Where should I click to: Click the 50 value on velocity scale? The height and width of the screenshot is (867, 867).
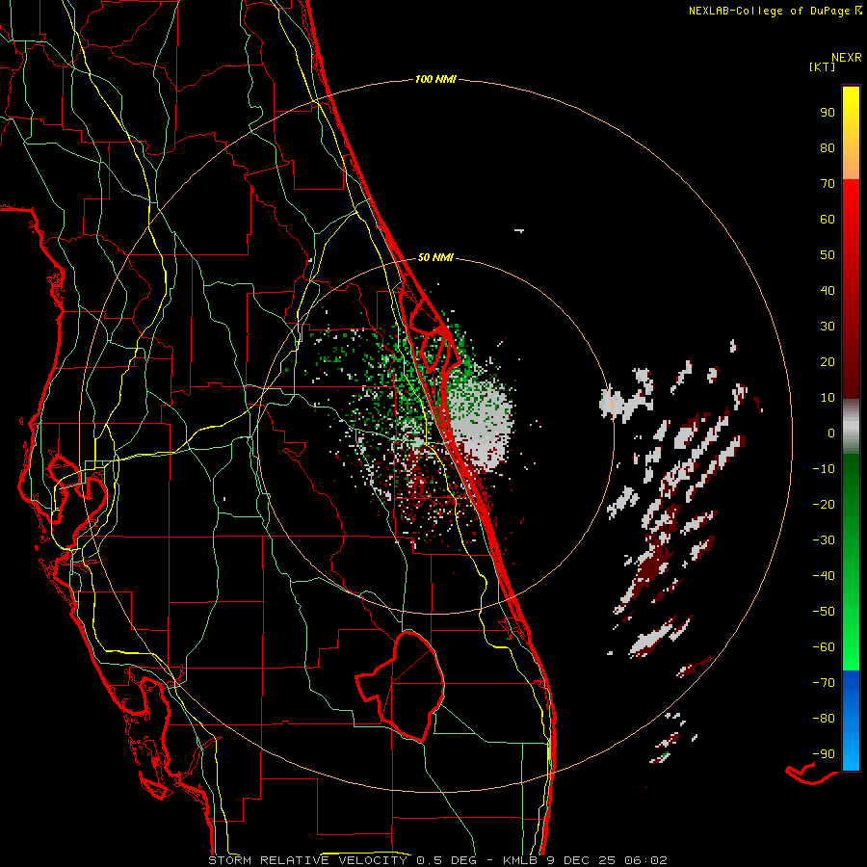click(828, 255)
